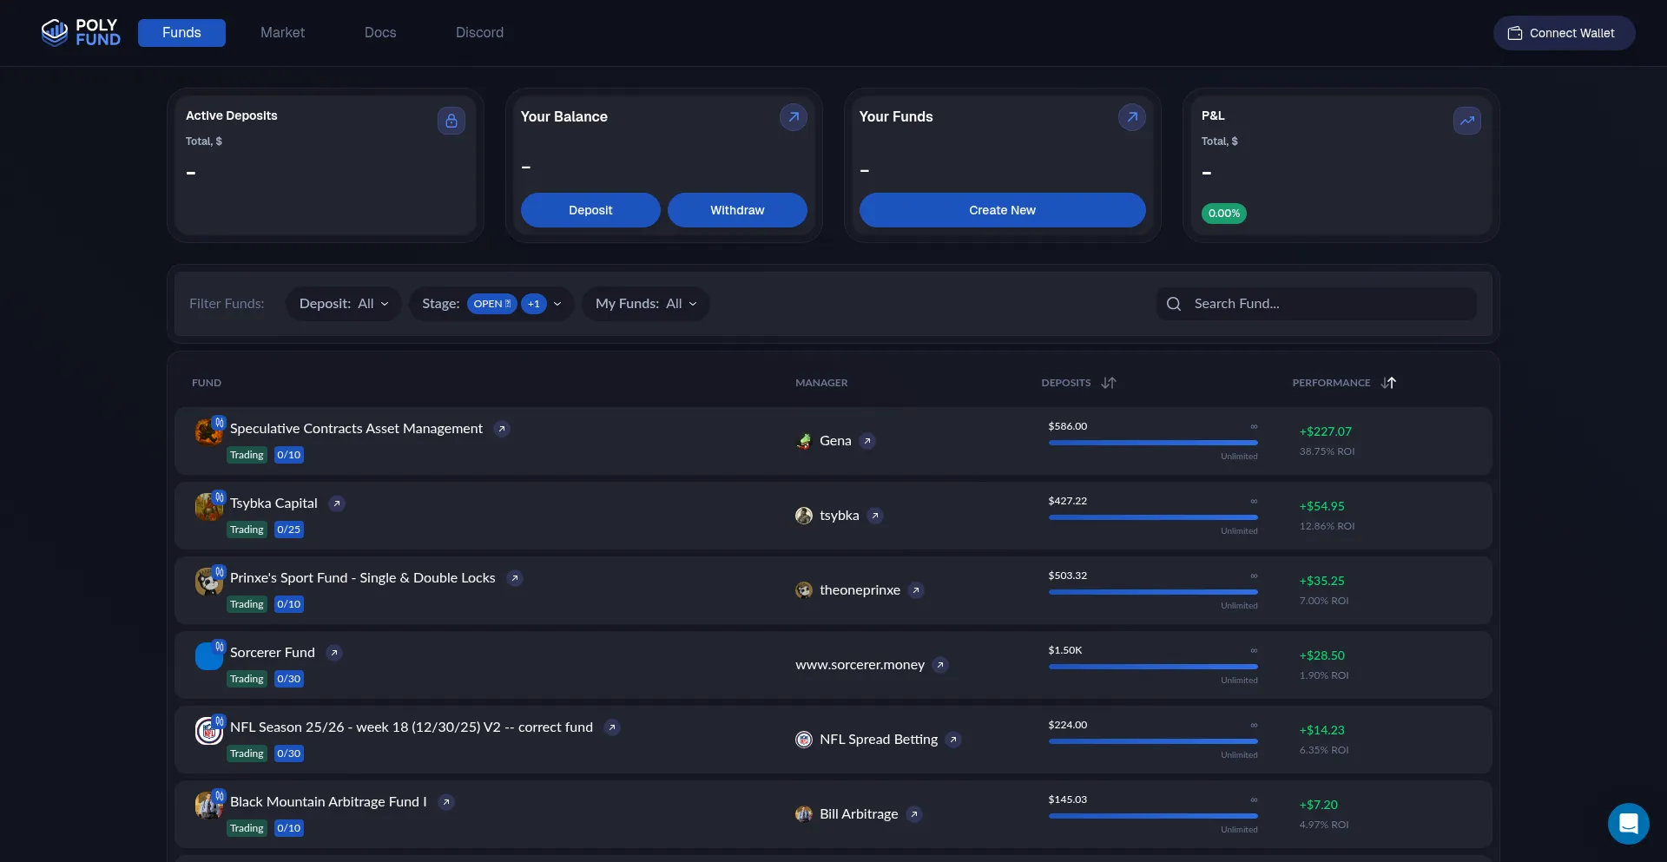This screenshot has height=862, width=1667.
Task: Expand the Stage filter dropdown chevron
Action: [x=557, y=304]
